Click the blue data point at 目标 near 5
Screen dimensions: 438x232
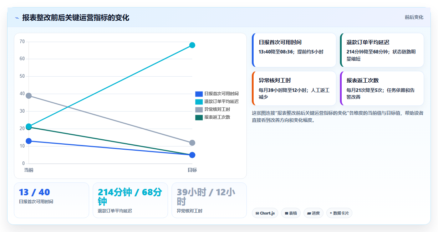pyautogui.click(x=192, y=155)
